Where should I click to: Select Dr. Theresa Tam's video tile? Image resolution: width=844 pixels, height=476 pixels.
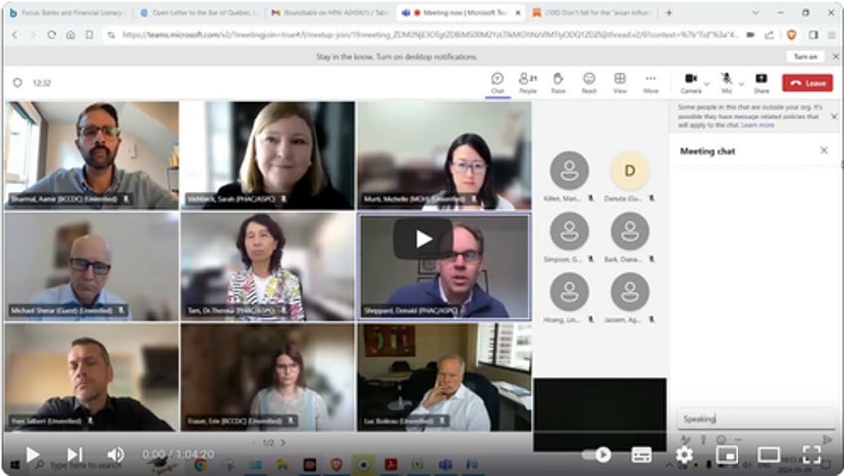tap(268, 267)
